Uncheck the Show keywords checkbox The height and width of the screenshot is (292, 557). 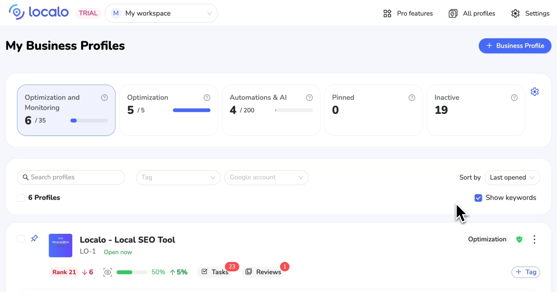point(478,198)
